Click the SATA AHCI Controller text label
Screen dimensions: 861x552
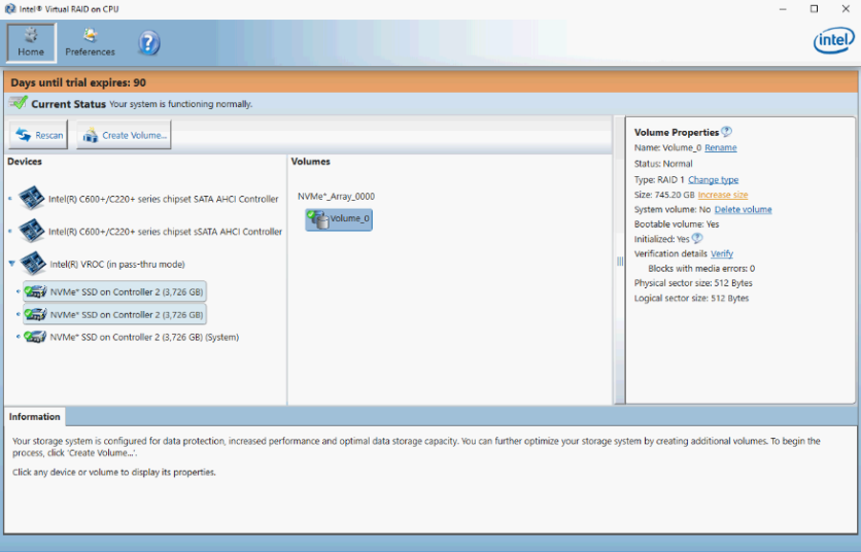pos(163,199)
